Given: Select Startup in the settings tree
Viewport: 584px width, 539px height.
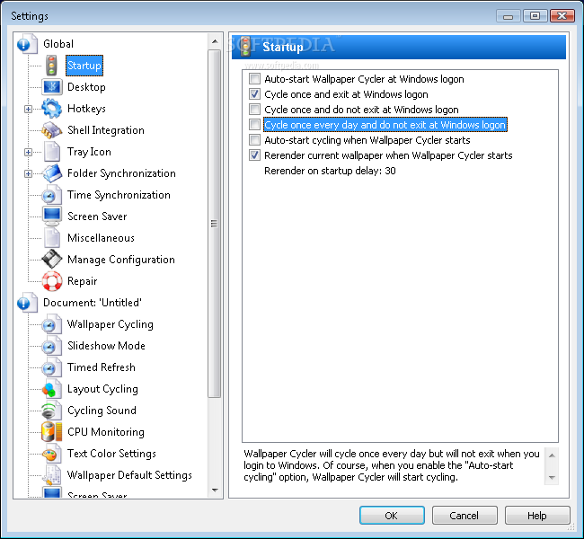Looking at the screenshot, I should tap(84, 66).
